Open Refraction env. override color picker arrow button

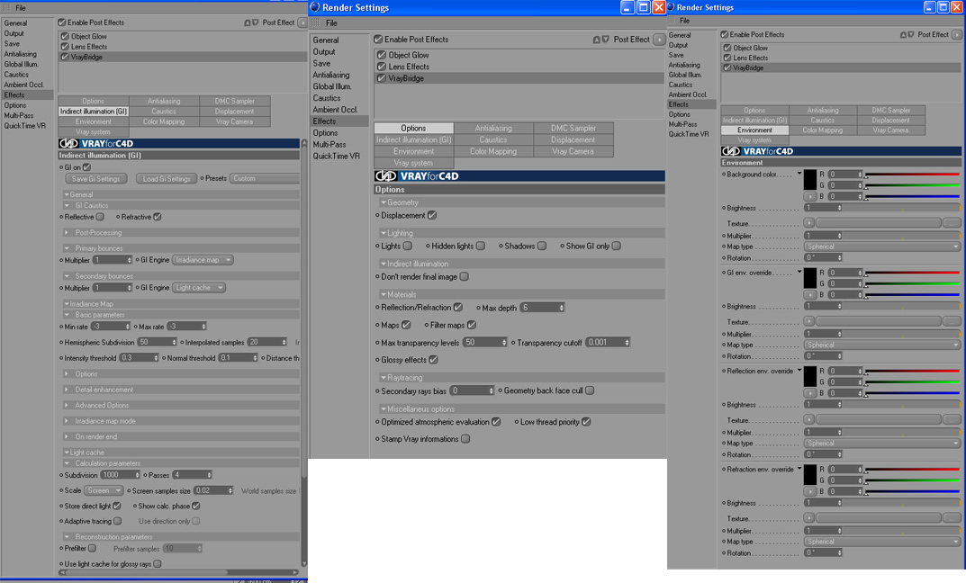coord(809,491)
